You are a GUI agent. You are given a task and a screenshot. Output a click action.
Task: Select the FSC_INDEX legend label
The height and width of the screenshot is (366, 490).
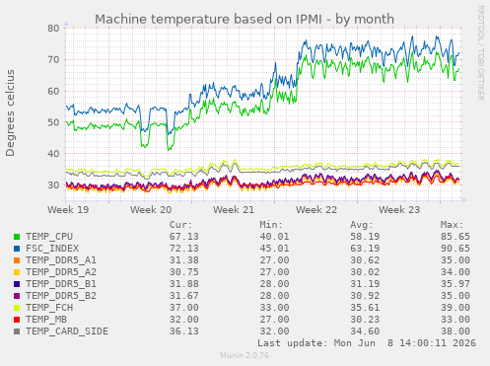tap(52, 249)
